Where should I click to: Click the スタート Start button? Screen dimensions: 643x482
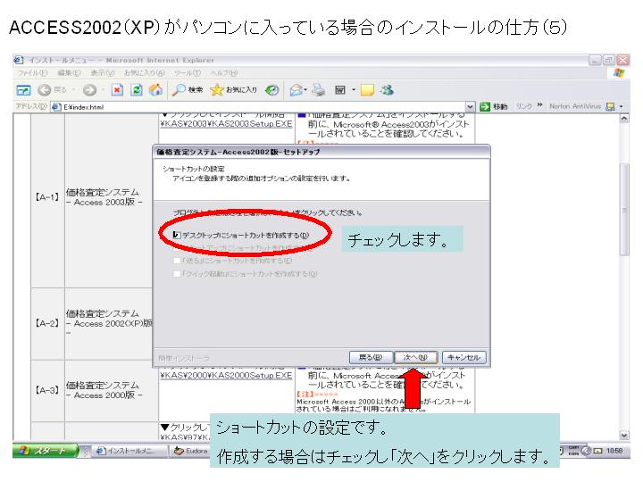46,451
